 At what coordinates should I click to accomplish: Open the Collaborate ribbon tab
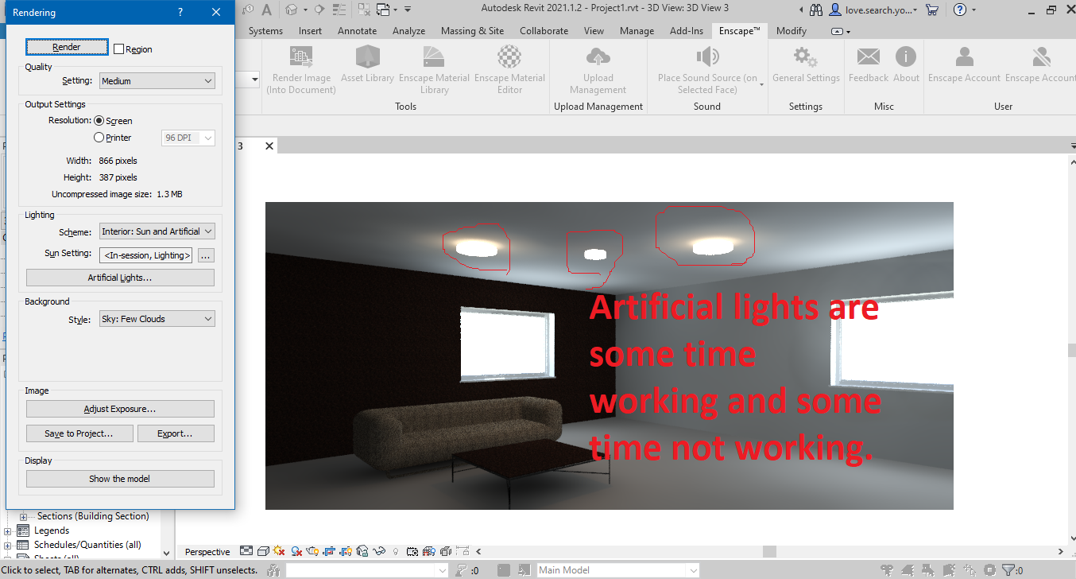544,31
